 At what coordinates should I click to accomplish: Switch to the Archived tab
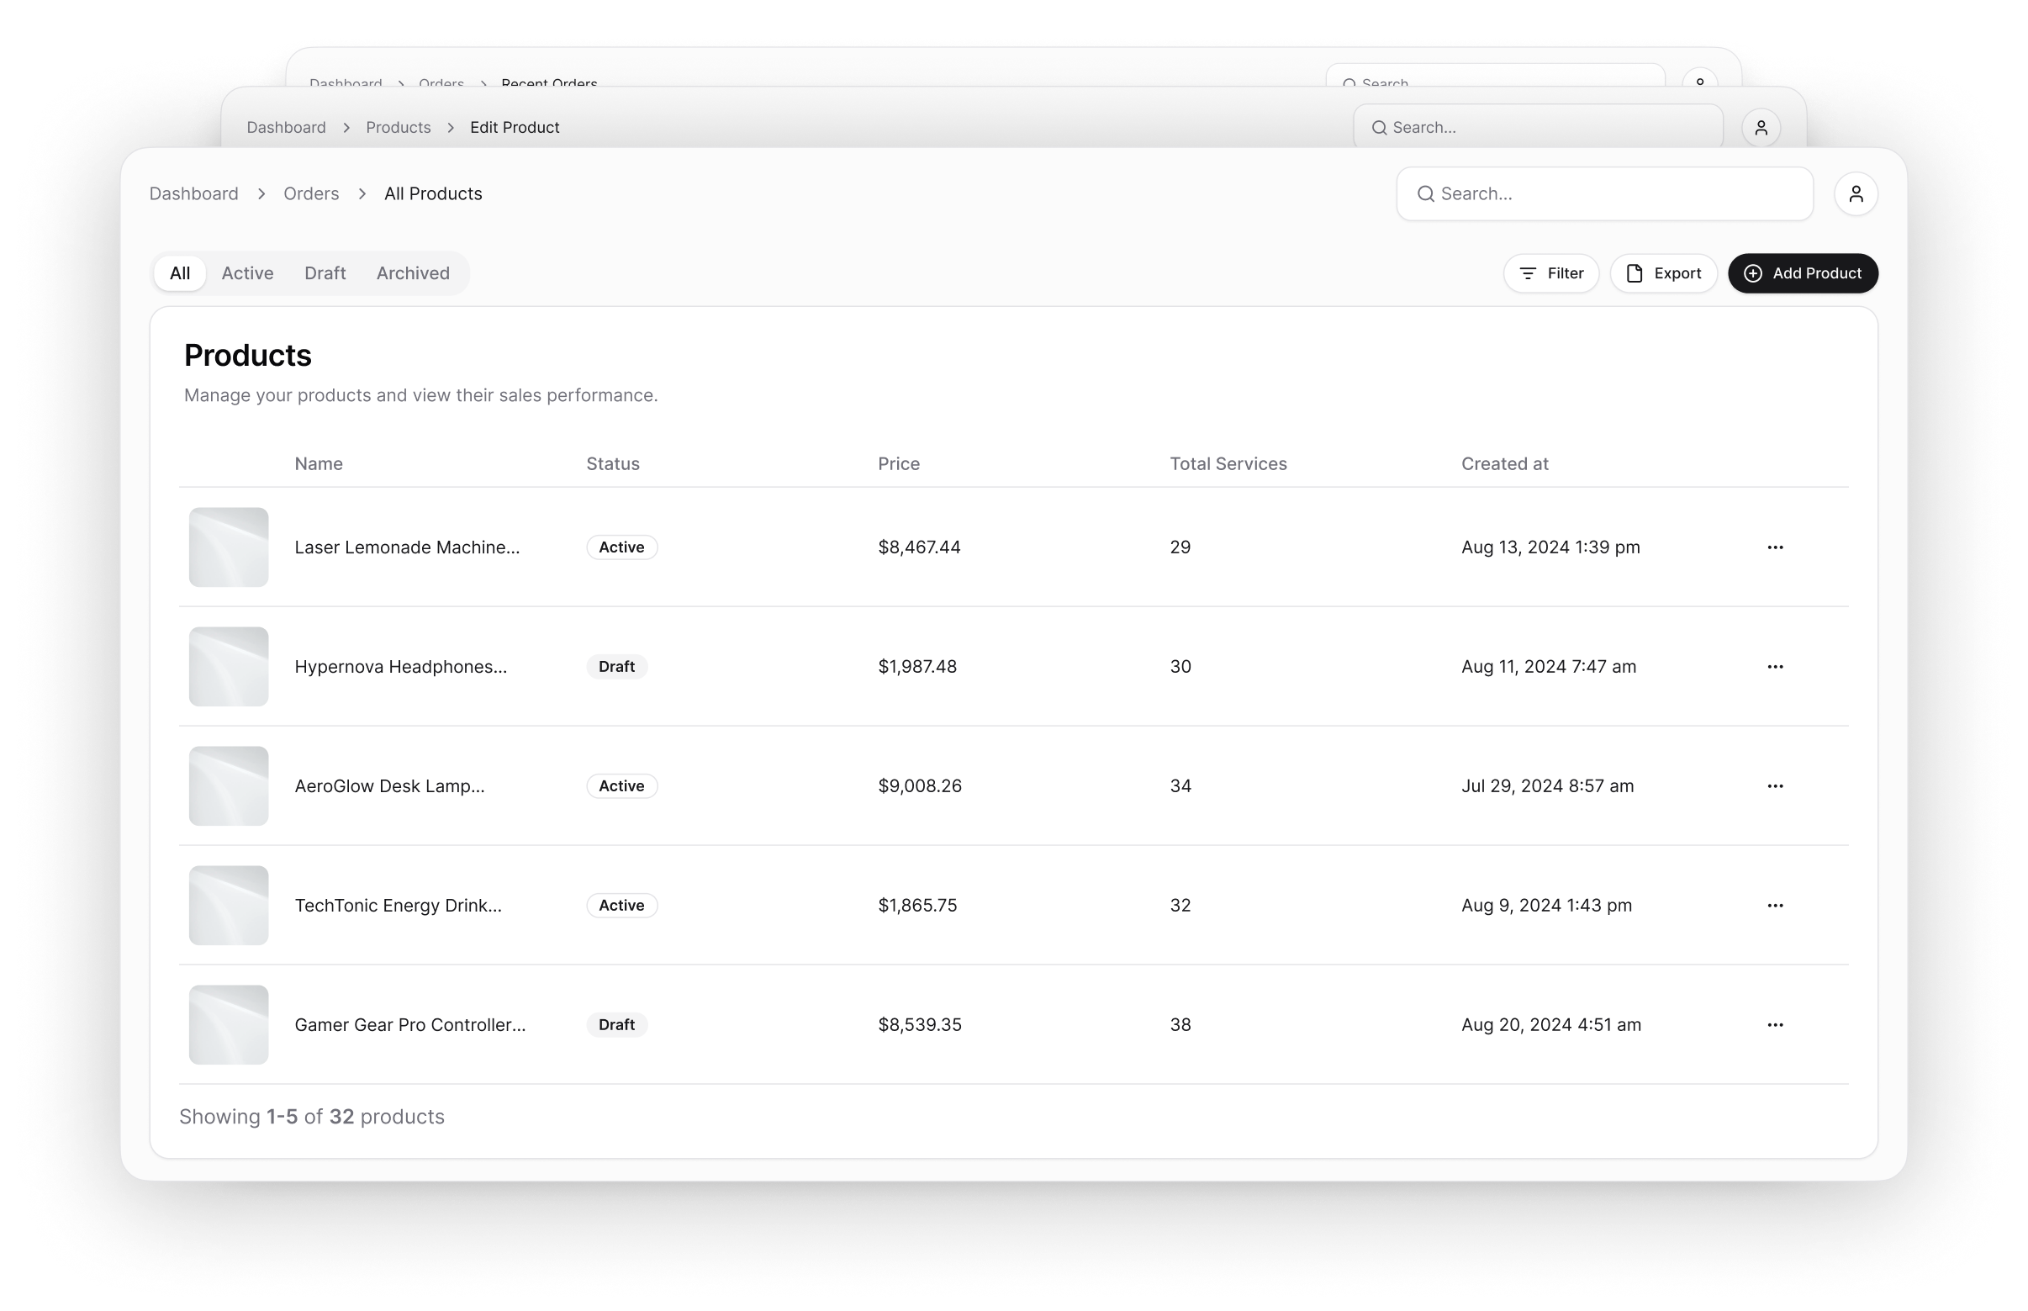(413, 273)
